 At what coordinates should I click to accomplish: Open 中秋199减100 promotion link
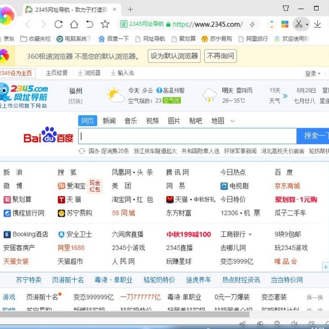click(x=188, y=234)
